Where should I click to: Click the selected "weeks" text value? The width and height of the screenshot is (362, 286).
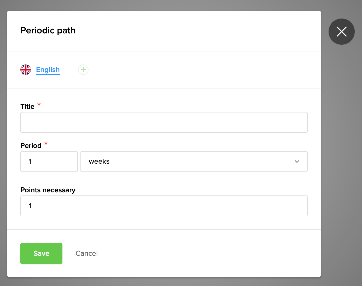pos(99,162)
